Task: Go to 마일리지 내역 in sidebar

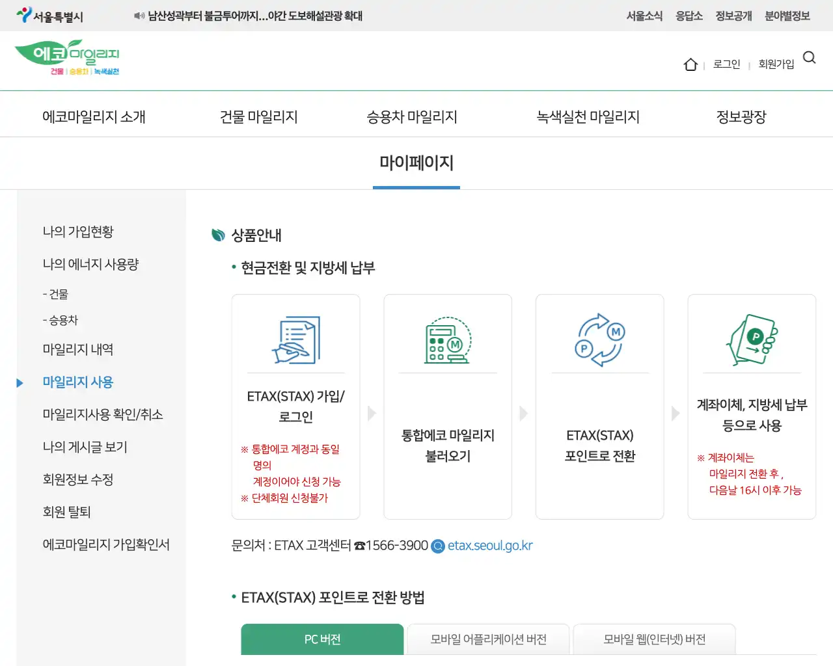Action: 78,349
